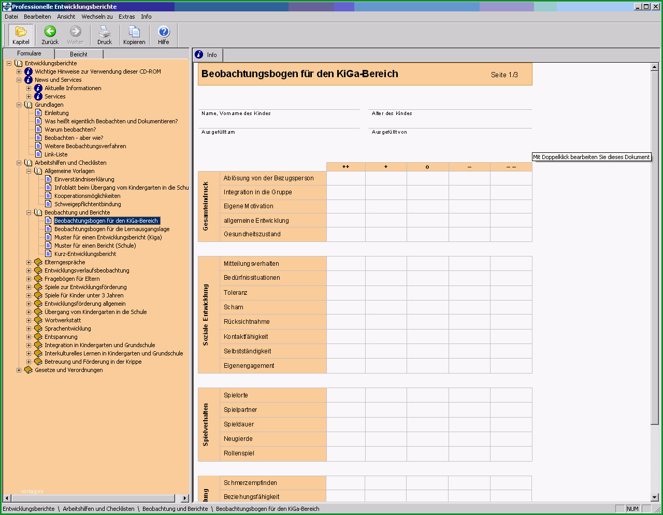Viewport: 663px width, 515px height.
Task: Open the Wechseln zu menu
Action: tap(97, 17)
